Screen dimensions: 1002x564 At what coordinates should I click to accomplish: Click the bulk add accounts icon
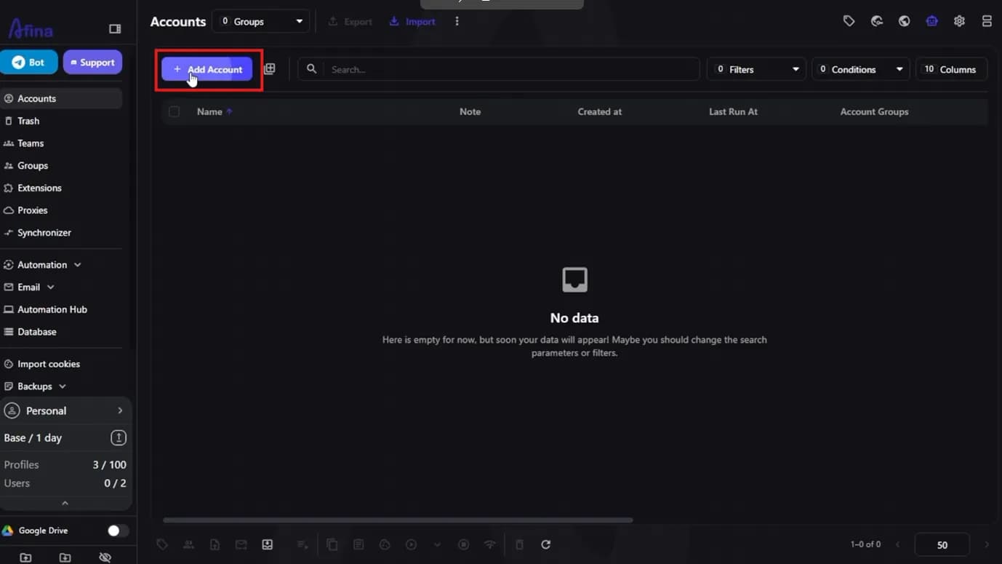[270, 68]
